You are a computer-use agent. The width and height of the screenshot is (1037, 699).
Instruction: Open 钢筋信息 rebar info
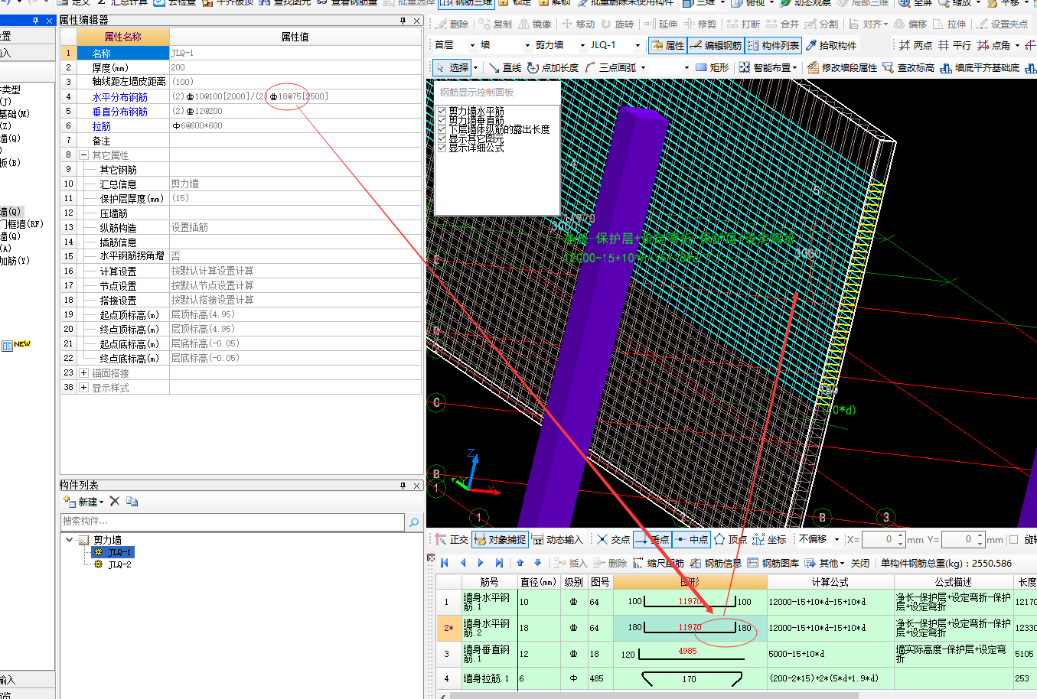(716, 564)
